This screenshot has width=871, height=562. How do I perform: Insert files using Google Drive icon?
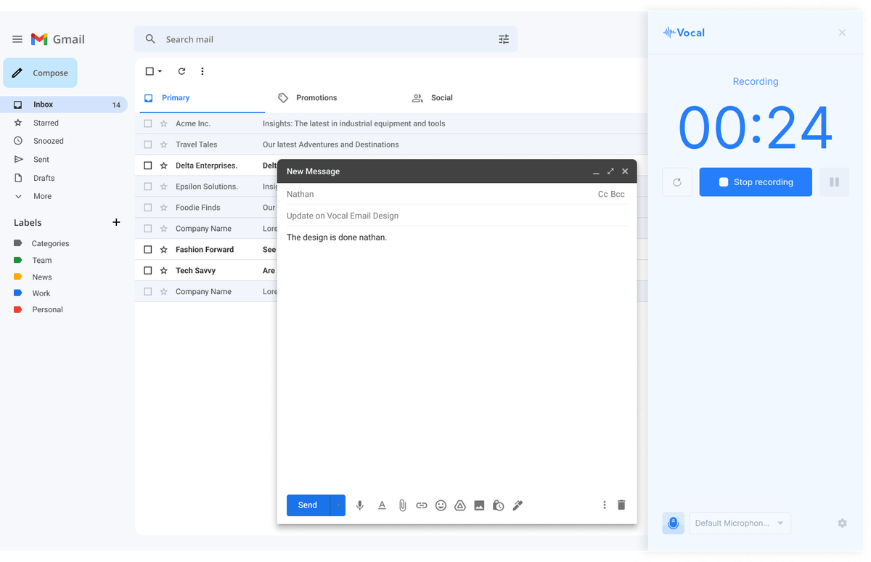460,505
